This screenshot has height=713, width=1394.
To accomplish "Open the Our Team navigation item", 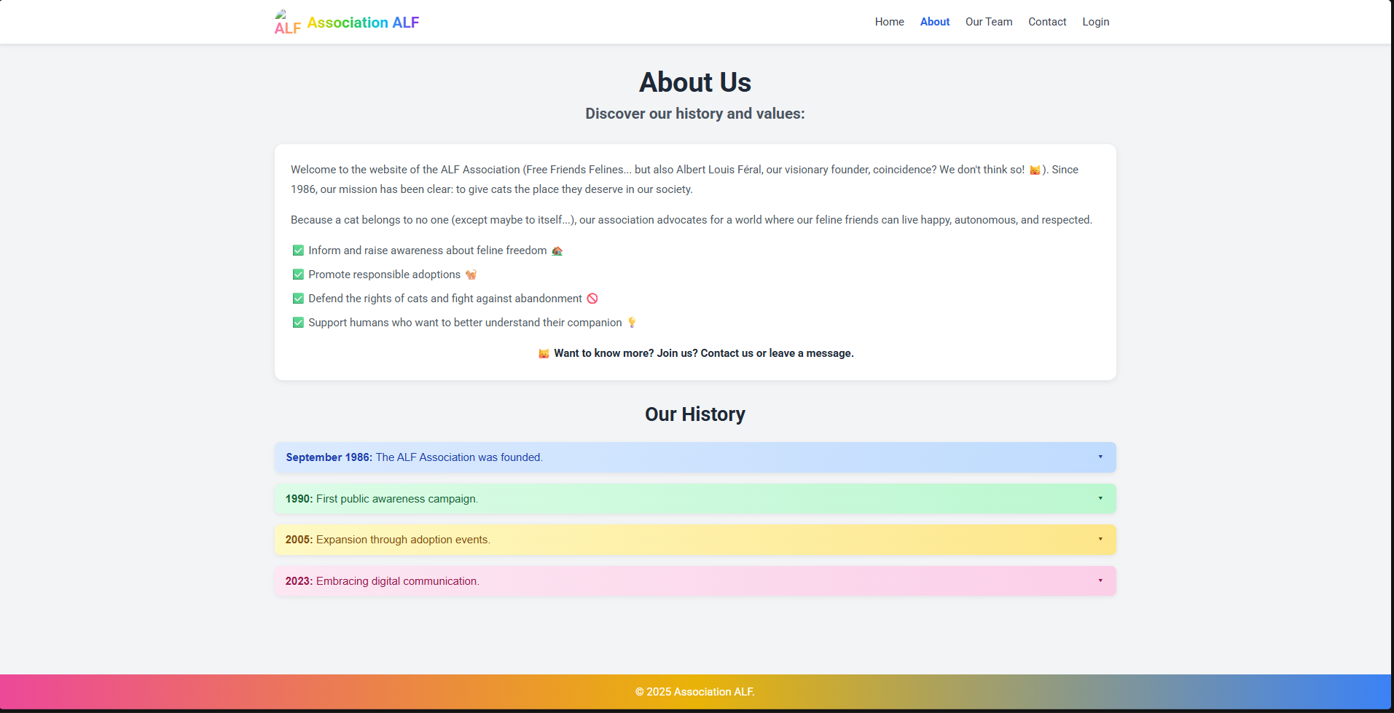I will pyautogui.click(x=989, y=22).
